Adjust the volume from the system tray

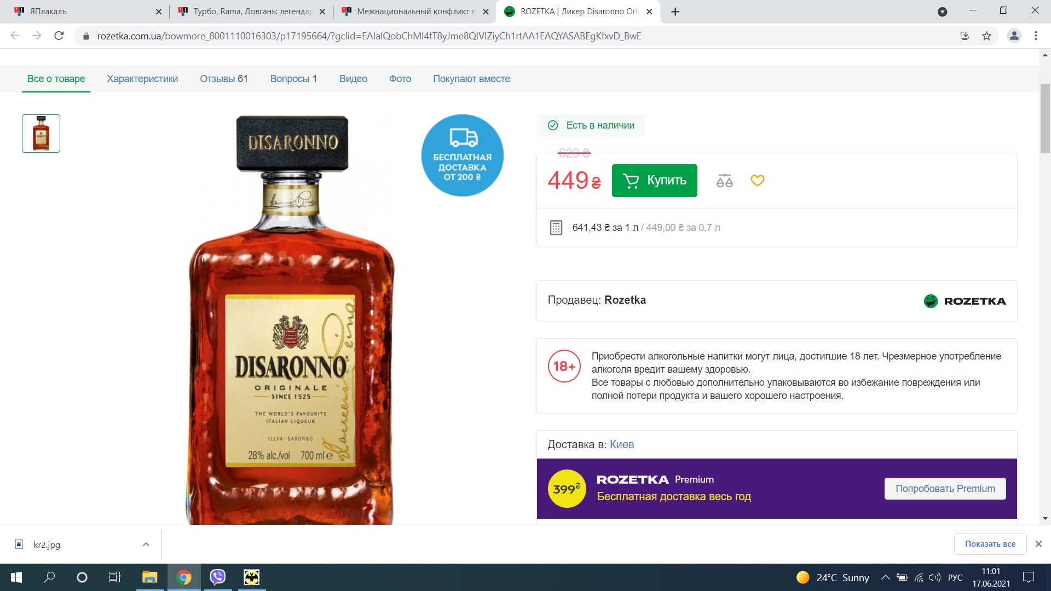click(x=935, y=577)
